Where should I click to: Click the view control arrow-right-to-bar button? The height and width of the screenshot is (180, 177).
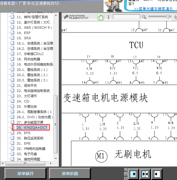click(x=133, y=174)
